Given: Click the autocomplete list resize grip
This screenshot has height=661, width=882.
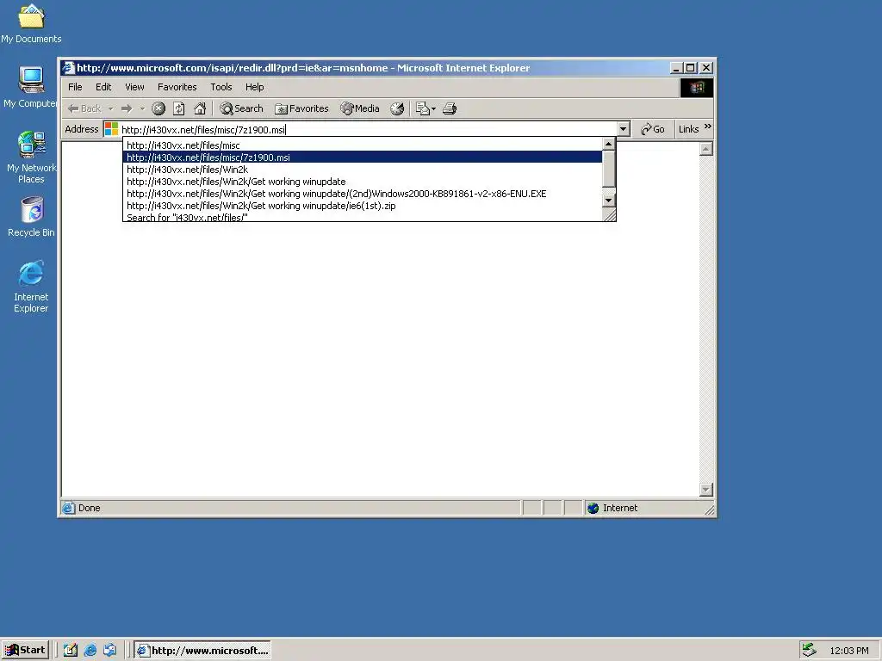Looking at the screenshot, I should pos(609,214).
